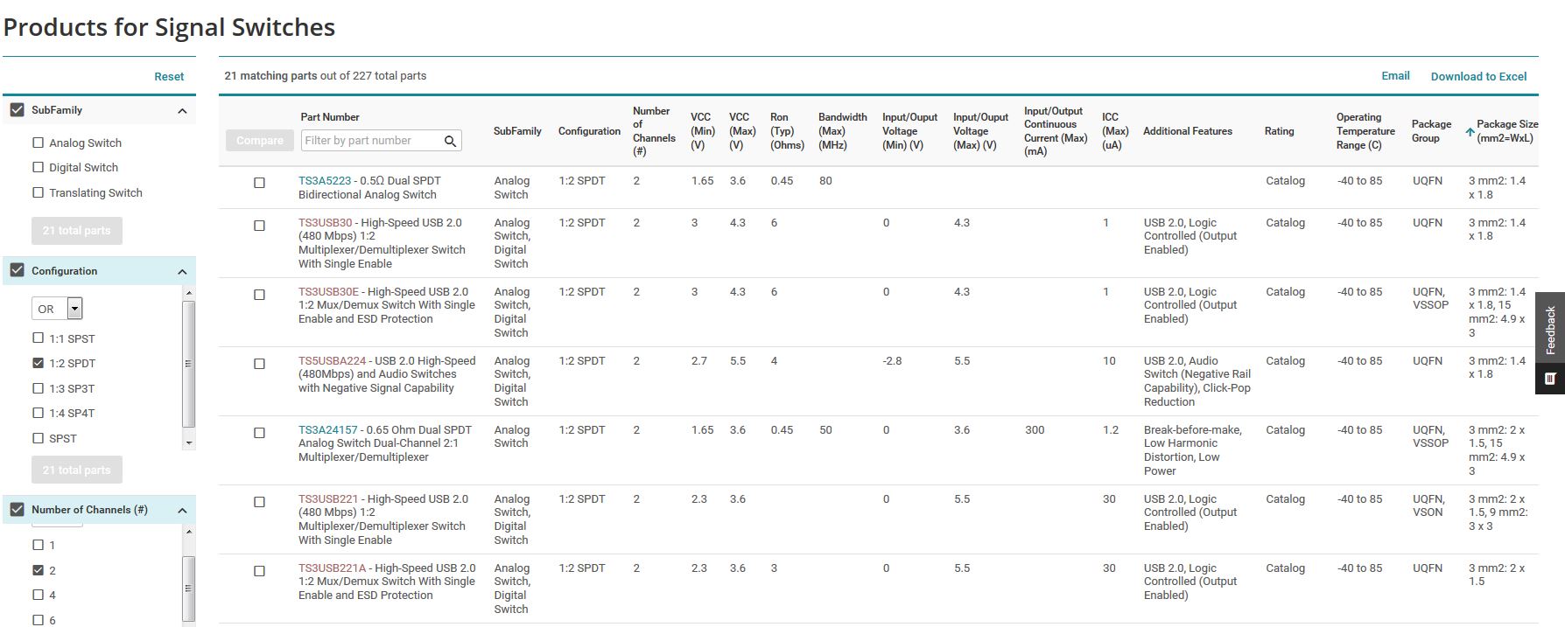Sort by Rating column header
1565x627 pixels.
[1279, 131]
